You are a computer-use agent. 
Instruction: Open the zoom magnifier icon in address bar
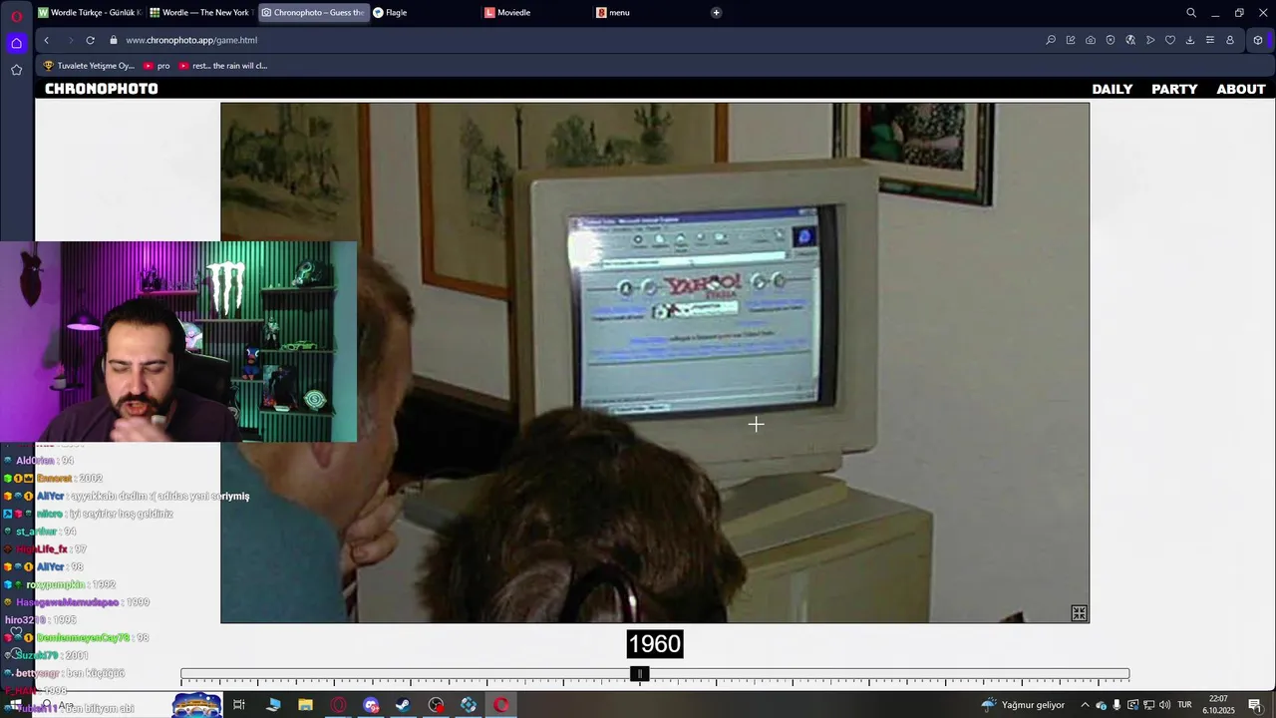click(1051, 40)
